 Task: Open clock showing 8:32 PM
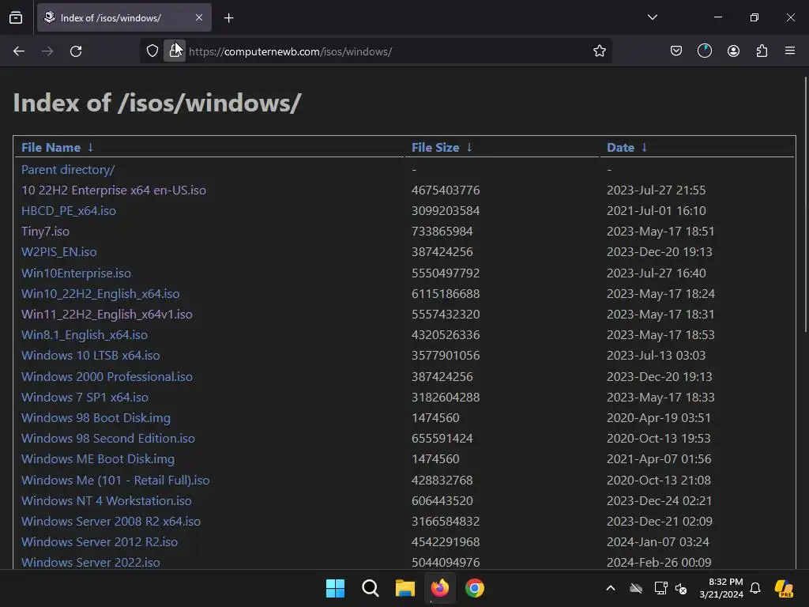721,588
